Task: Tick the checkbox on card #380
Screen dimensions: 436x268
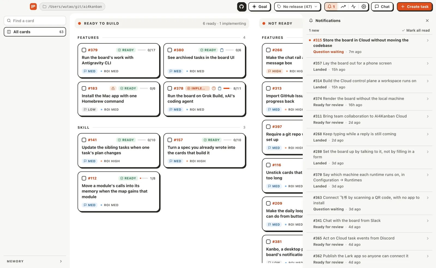Action: 170,50
